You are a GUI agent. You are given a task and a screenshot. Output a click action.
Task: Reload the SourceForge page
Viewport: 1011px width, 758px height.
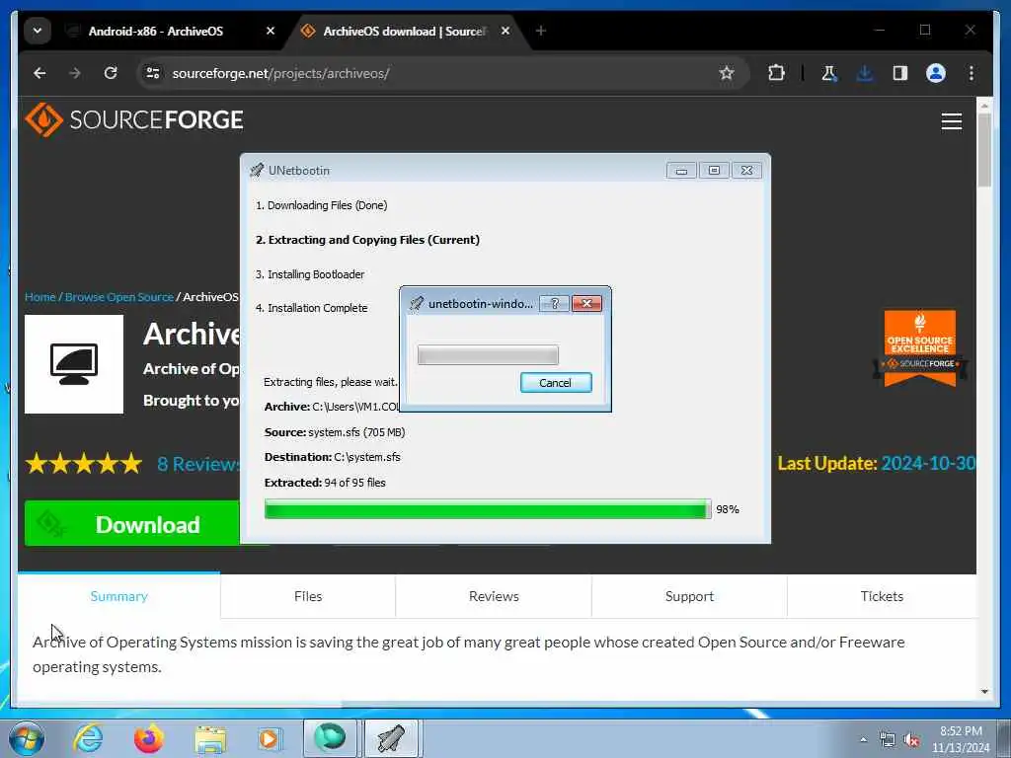tap(111, 73)
